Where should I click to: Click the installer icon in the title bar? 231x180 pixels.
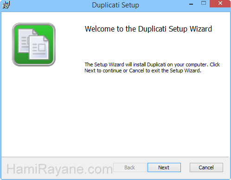(6, 5)
